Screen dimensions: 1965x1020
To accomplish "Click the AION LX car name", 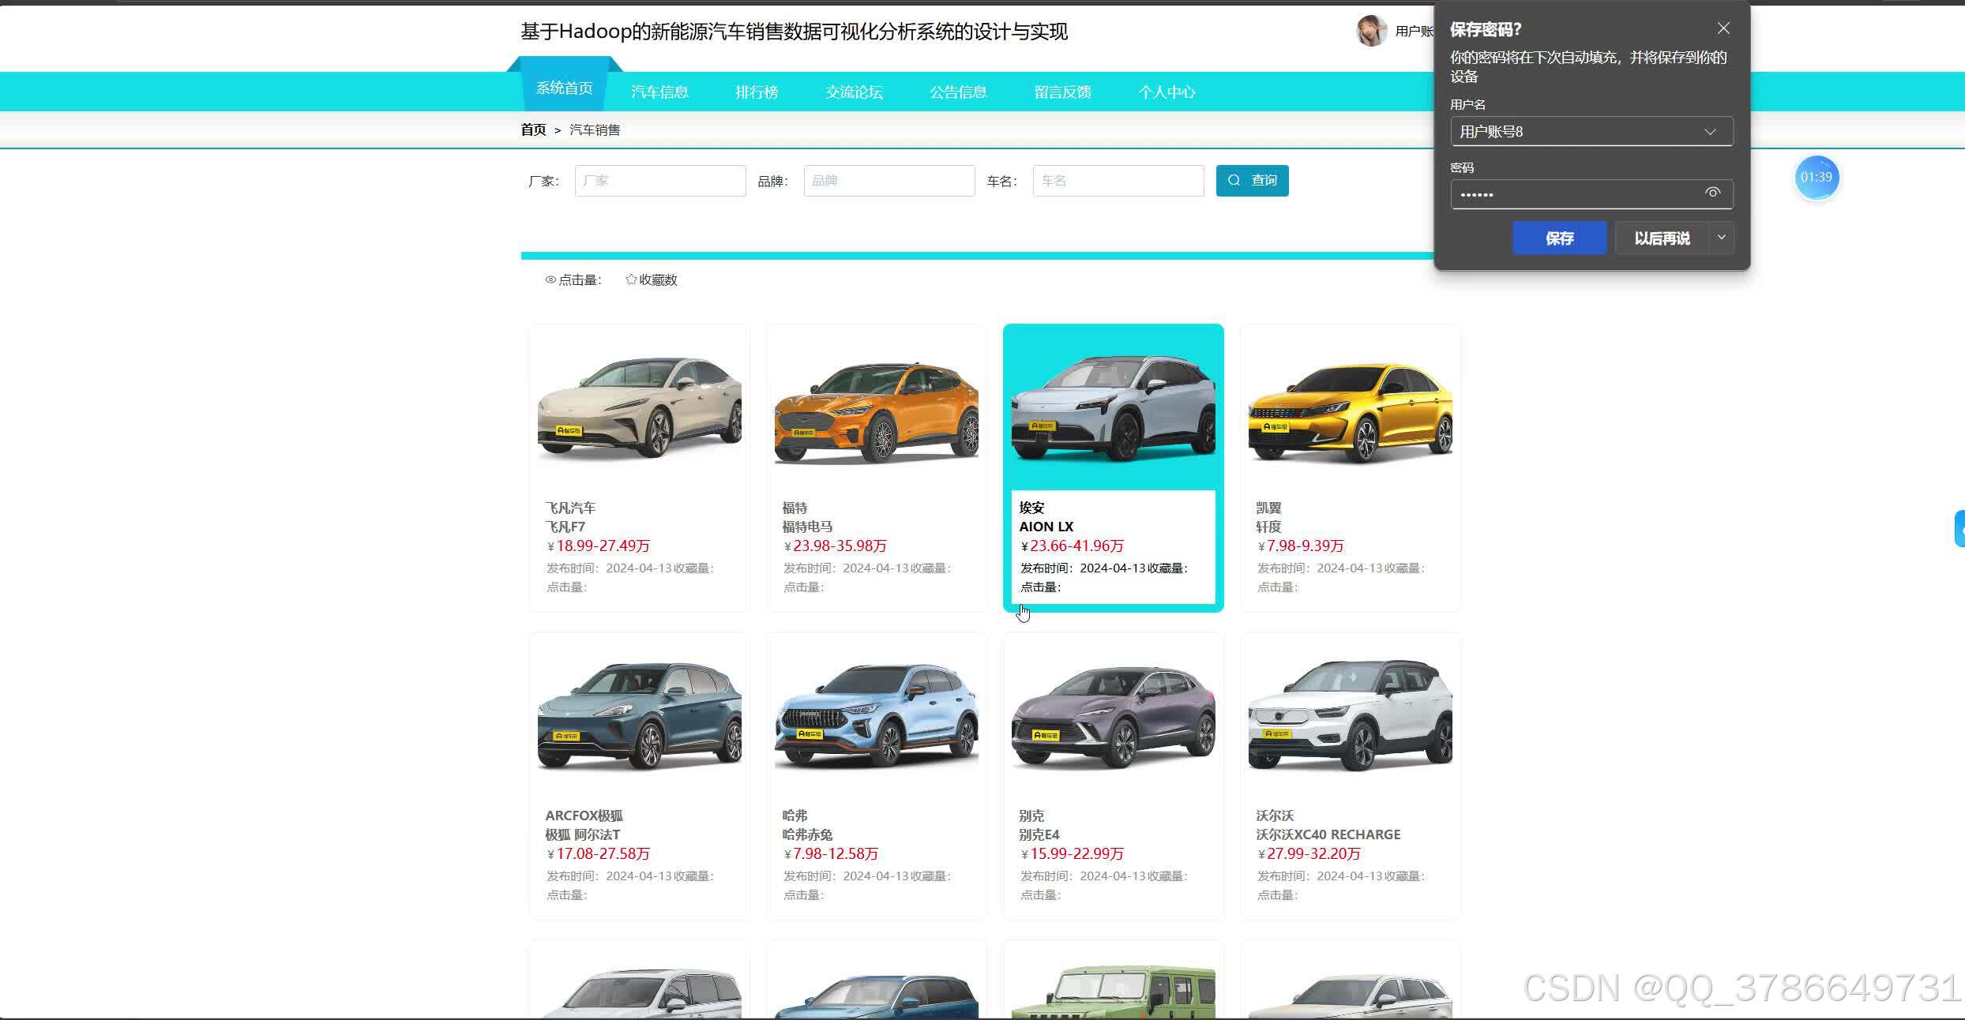I will coord(1046,527).
